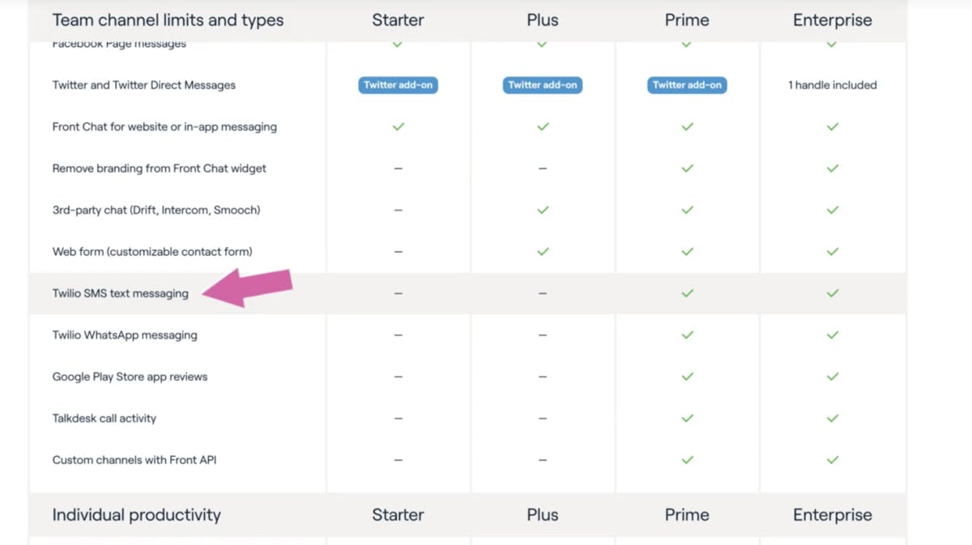Select the Twilio SMS text messaging row label
The width and height of the screenshot is (972, 545).
click(x=120, y=293)
